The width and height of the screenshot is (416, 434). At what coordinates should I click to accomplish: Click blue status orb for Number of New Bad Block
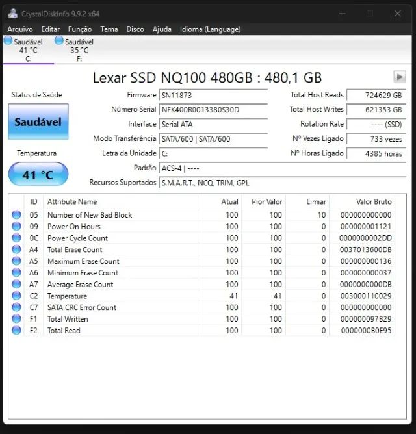16,215
